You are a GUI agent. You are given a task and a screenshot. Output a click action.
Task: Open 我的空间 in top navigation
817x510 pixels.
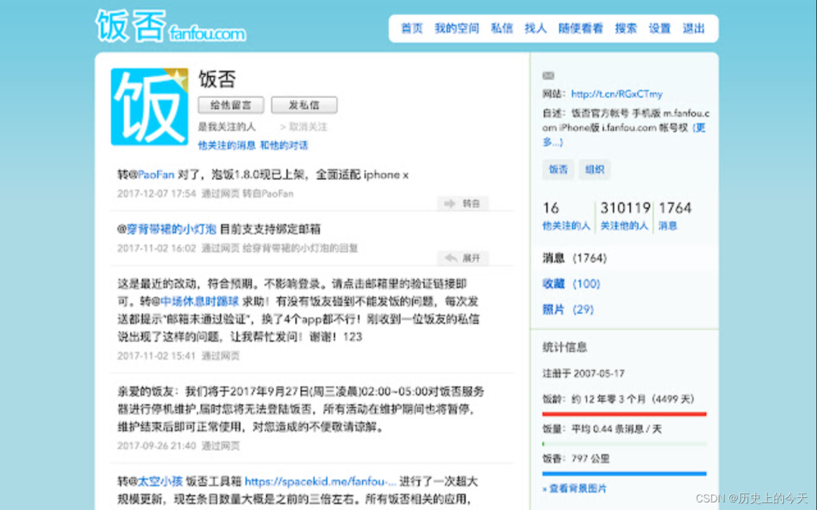tap(457, 29)
